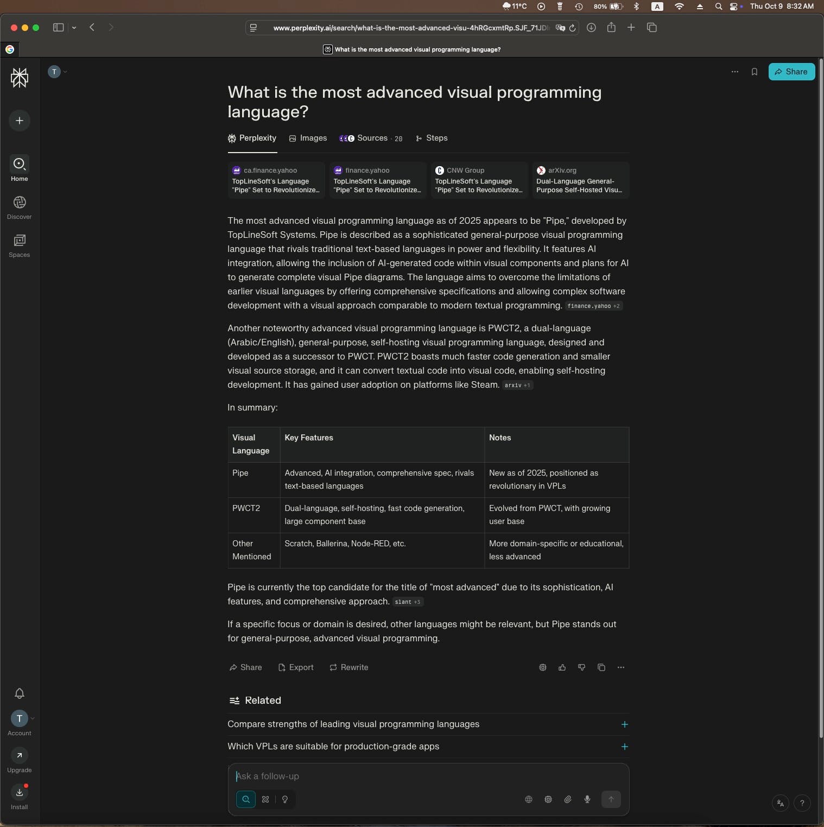
Task: Open the sources globe selector in the follow-up box
Action: pyautogui.click(x=529, y=799)
